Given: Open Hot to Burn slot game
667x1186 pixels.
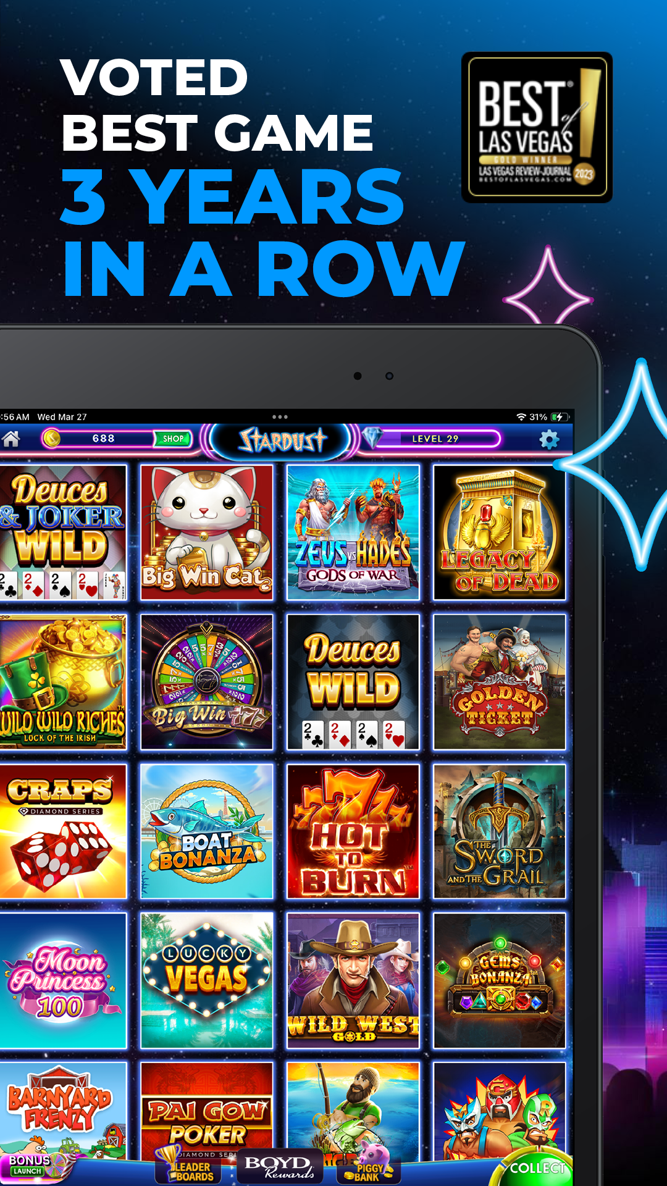Looking at the screenshot, I should pos(353,831).
